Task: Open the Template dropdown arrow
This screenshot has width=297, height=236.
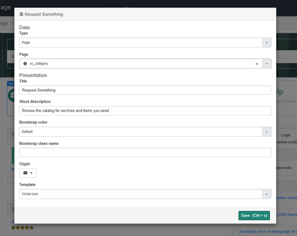Action: click(267, 194)
